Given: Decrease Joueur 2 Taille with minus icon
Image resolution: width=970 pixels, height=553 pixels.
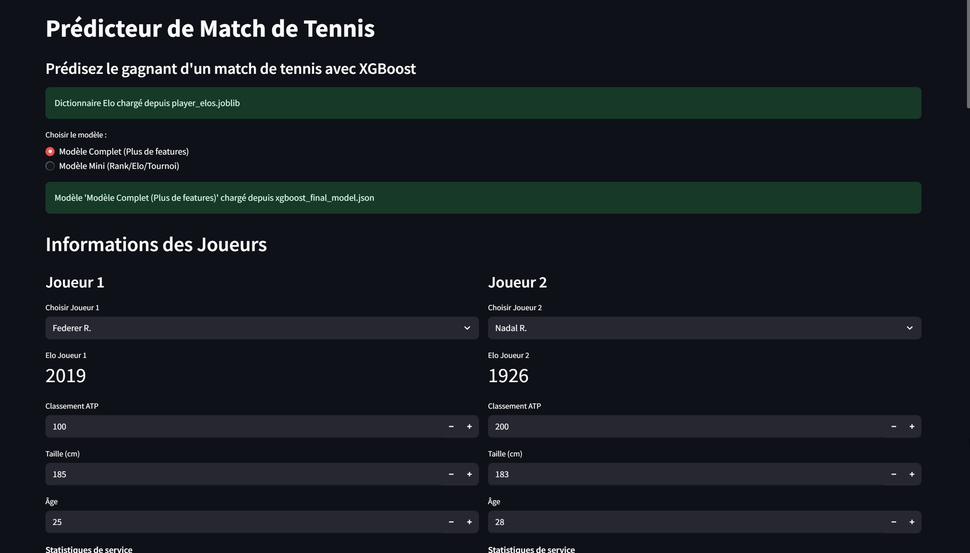Looking at the screenshot, I should click(x=893, y=474).
